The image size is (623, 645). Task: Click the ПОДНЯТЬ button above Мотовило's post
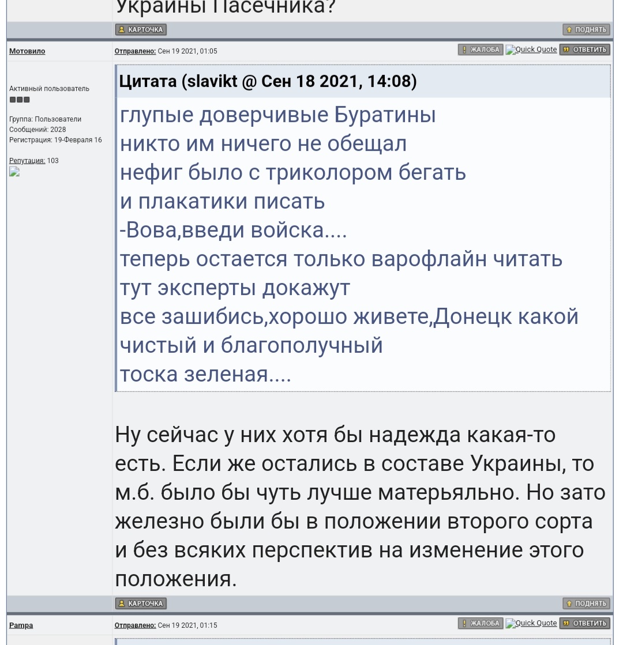coord(586,29)
